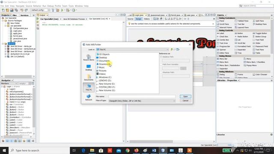Image resolution: width=274 pixels, height=154 pixels.
Task: Switch to the Services tab
Action: tap(24, 15)
